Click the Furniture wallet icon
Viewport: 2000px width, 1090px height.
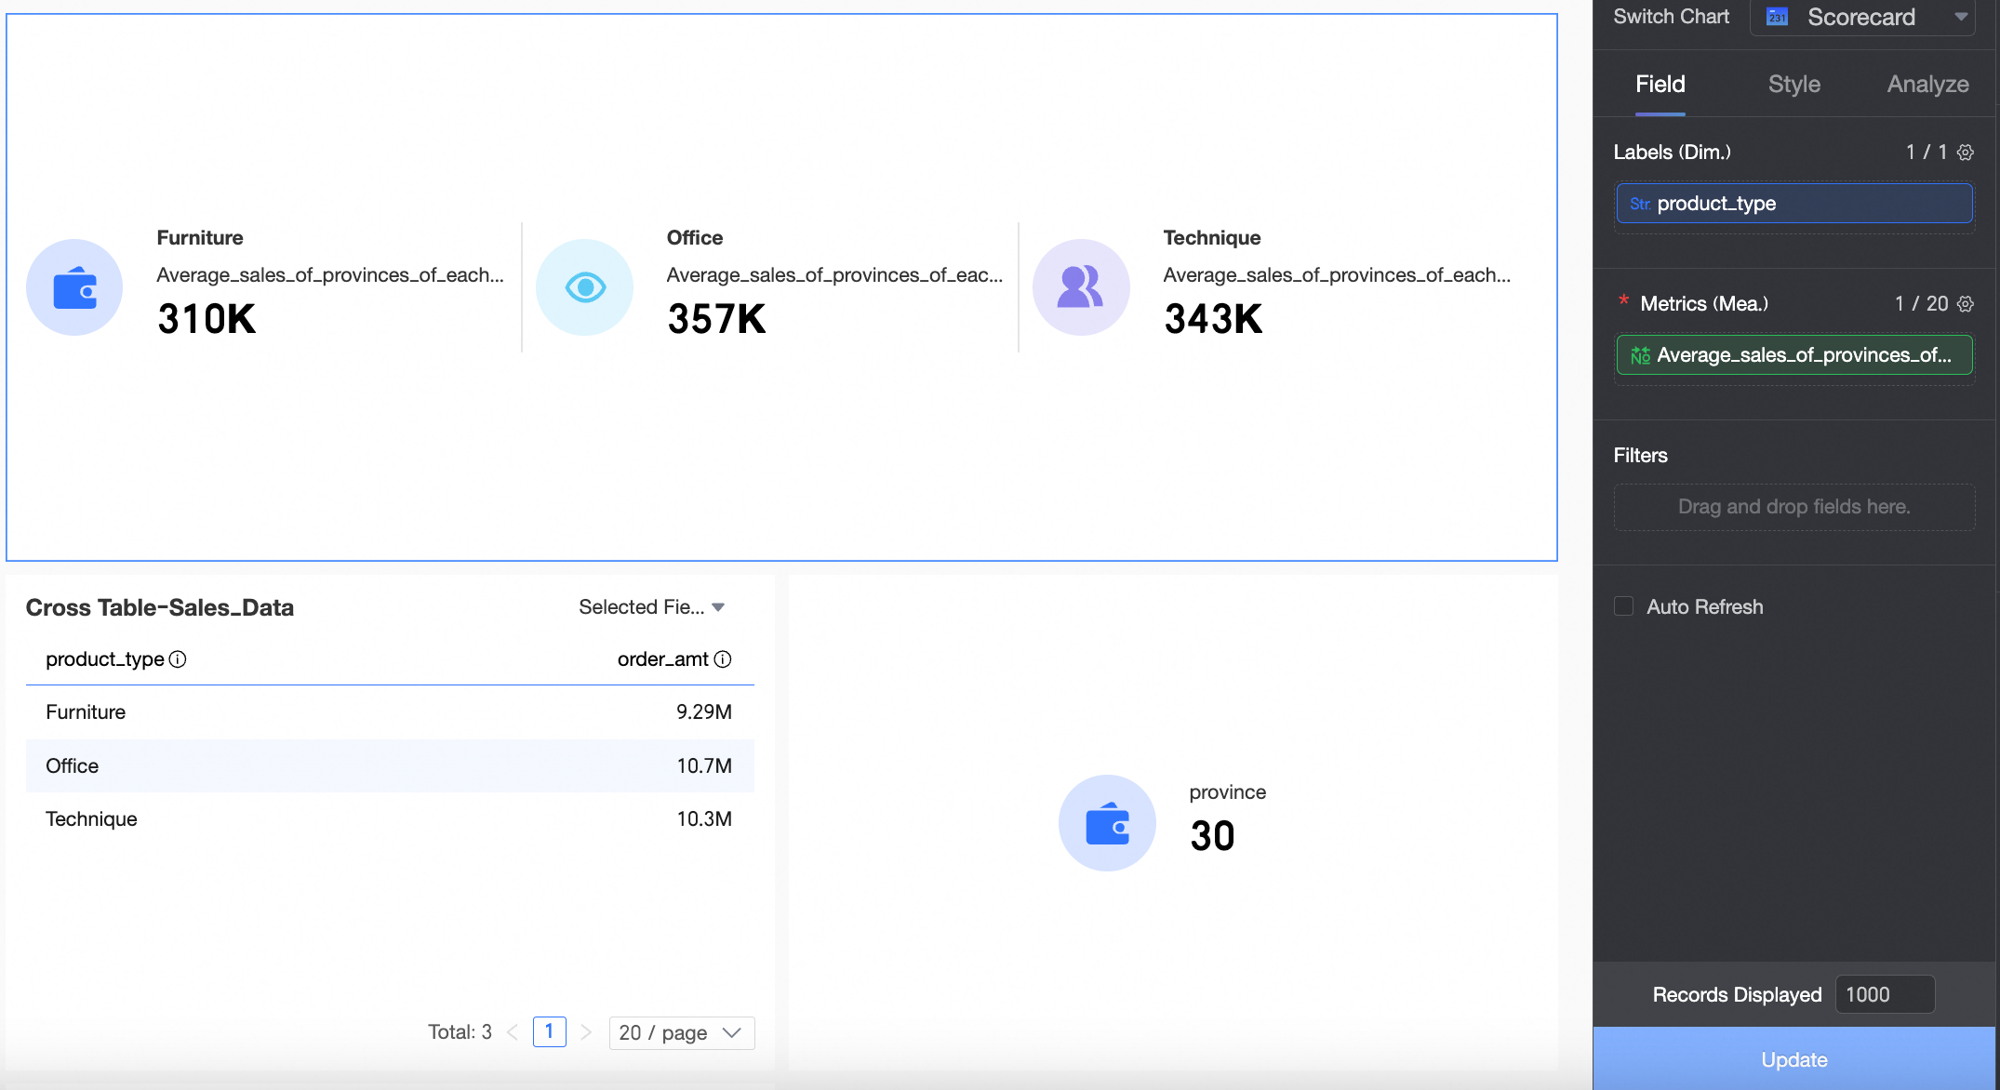[74, 287]
